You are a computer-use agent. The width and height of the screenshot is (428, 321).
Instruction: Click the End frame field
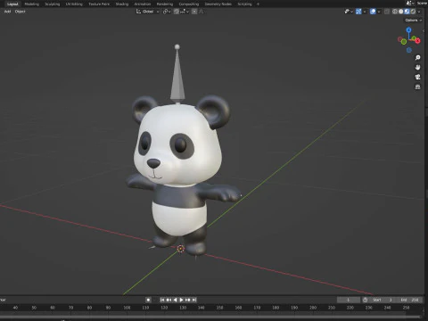click(410, 300)
